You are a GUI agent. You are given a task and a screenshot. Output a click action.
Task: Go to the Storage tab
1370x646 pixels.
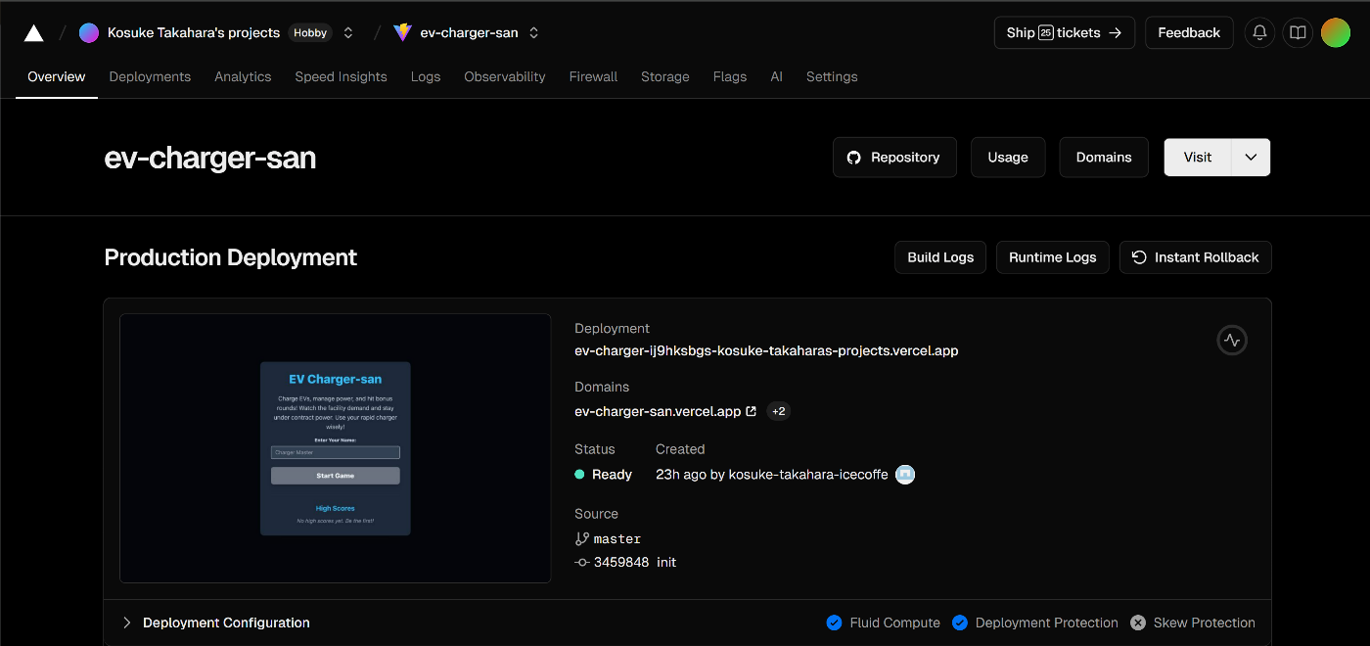665,76
